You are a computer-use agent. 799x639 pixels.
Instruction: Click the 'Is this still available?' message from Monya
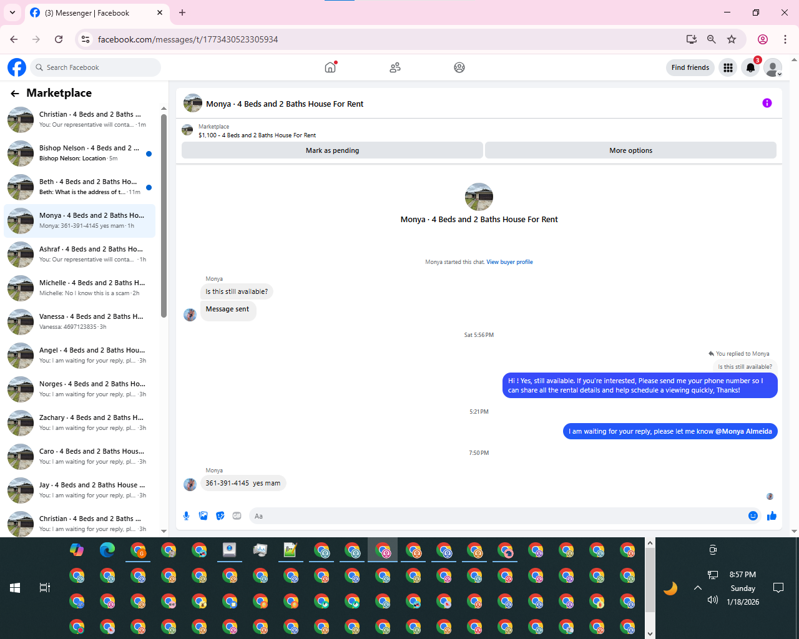[237, 291]
